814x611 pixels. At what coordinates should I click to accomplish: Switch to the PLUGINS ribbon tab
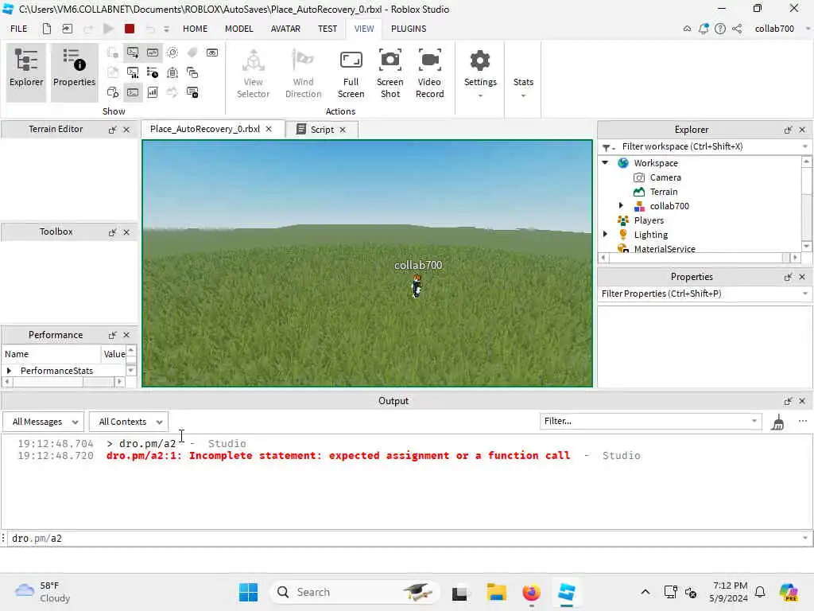click(x=409, y=29)
